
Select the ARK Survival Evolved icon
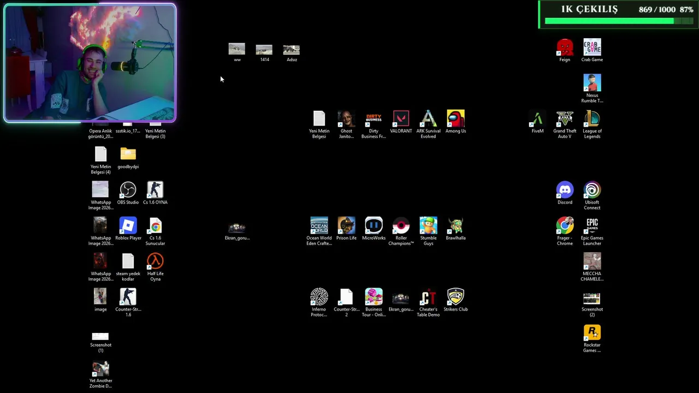click(428, 119)
